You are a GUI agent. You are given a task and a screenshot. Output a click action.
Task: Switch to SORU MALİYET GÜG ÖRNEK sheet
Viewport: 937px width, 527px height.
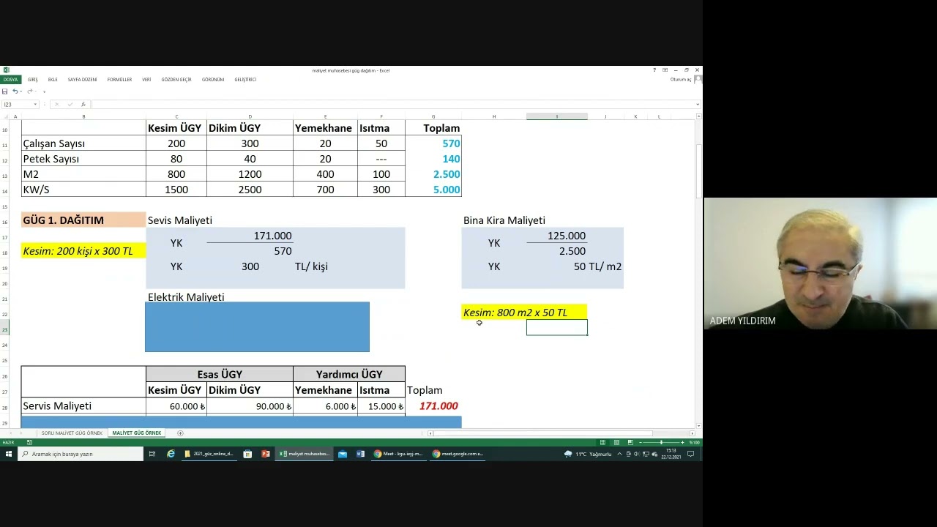[x=72, y=433]
